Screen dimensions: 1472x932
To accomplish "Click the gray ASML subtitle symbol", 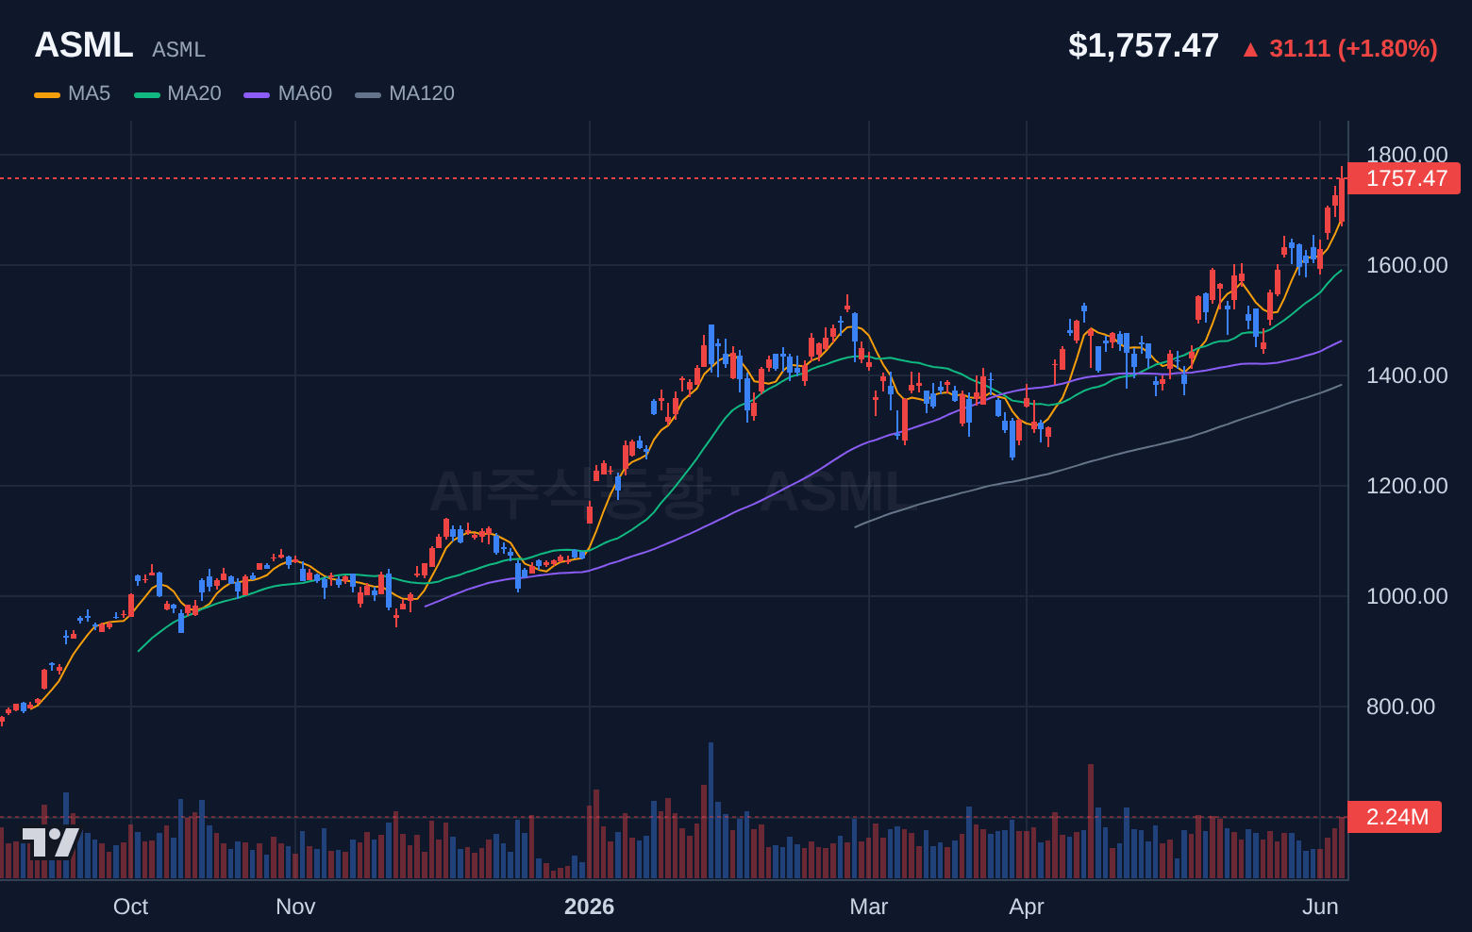I will point(178,50).
